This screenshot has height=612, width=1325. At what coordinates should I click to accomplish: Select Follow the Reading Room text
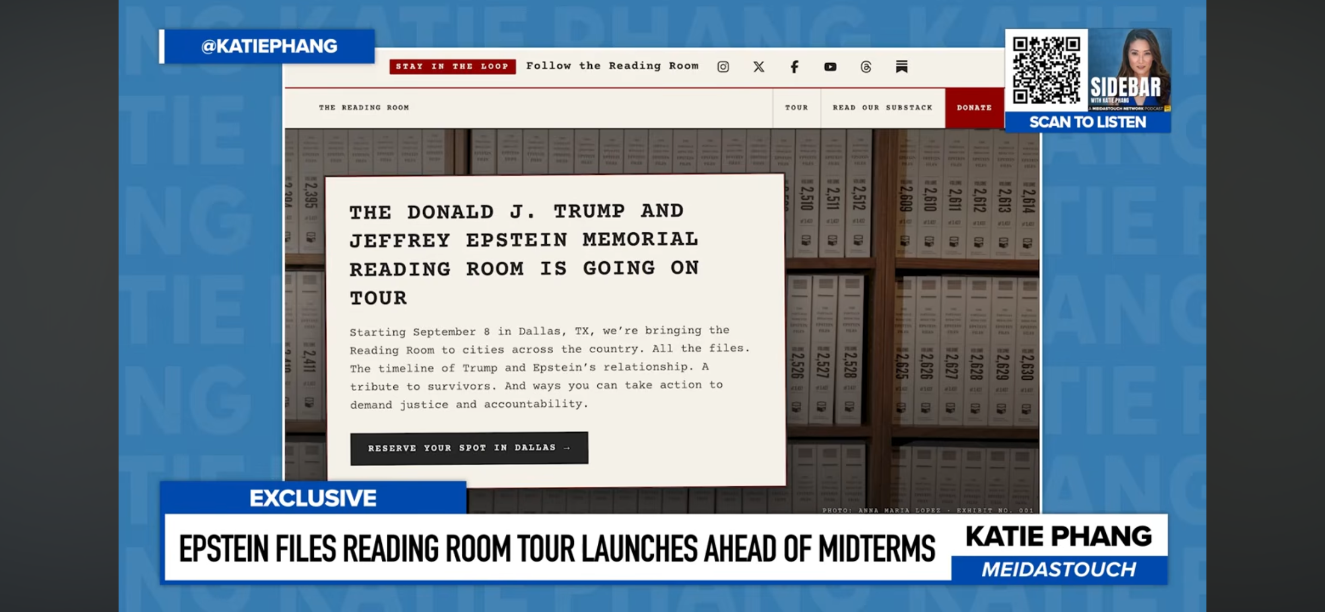(x=612, y=66)
